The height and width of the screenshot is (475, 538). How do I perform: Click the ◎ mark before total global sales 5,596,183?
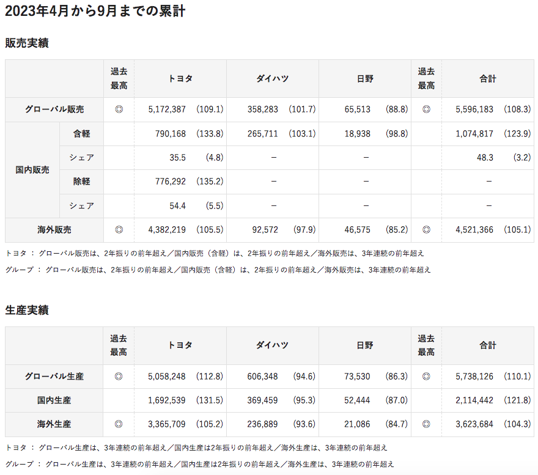coord(426,109)
